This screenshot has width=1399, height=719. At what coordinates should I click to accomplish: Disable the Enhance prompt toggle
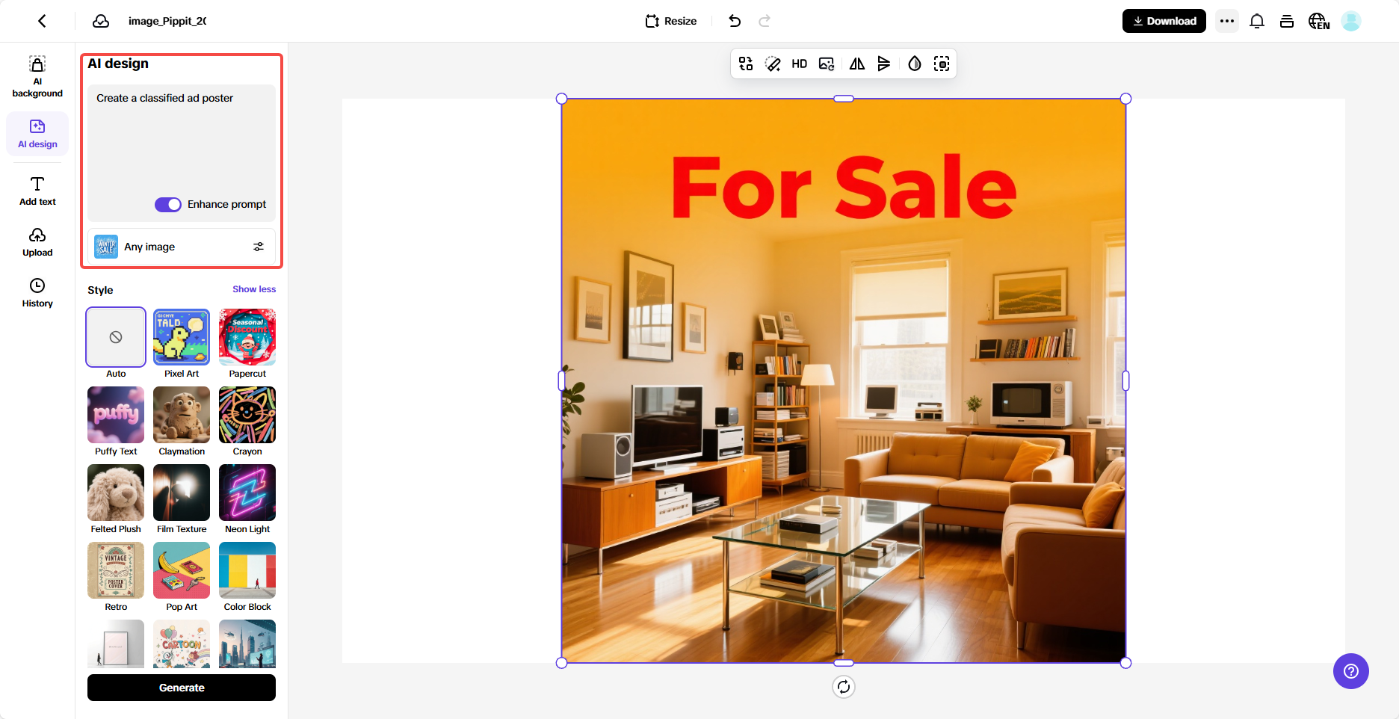pos(168,204)
